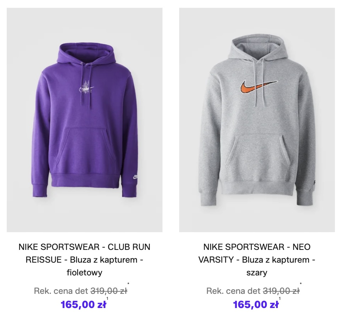Screen dimensions: 342x319
Task: Click the "fioletowy" color label
Action: pos(84,273)
